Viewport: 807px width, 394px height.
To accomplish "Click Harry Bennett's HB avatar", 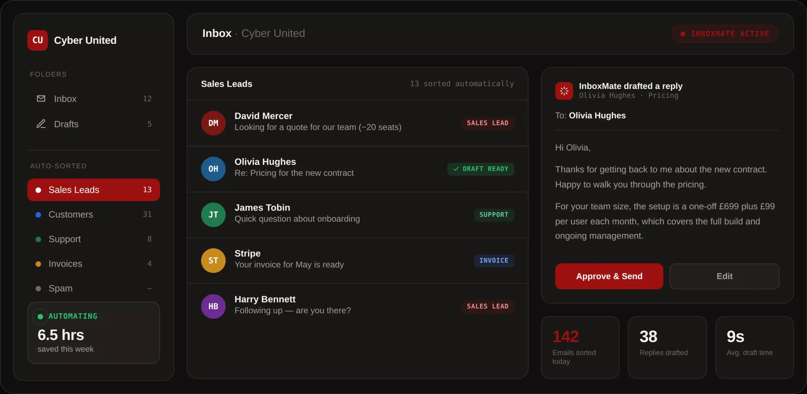I will (213, 306).
